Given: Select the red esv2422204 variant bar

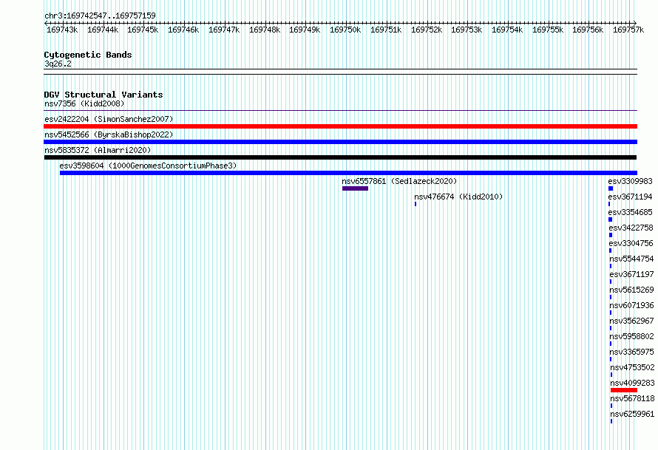Looking at the screenshot, I should (x=340, y=126).
